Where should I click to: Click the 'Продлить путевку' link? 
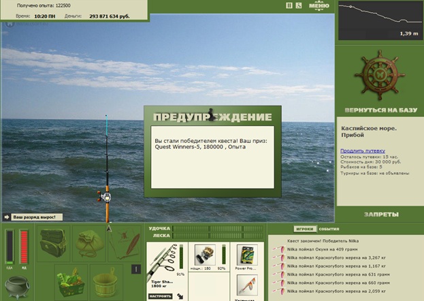363,150
